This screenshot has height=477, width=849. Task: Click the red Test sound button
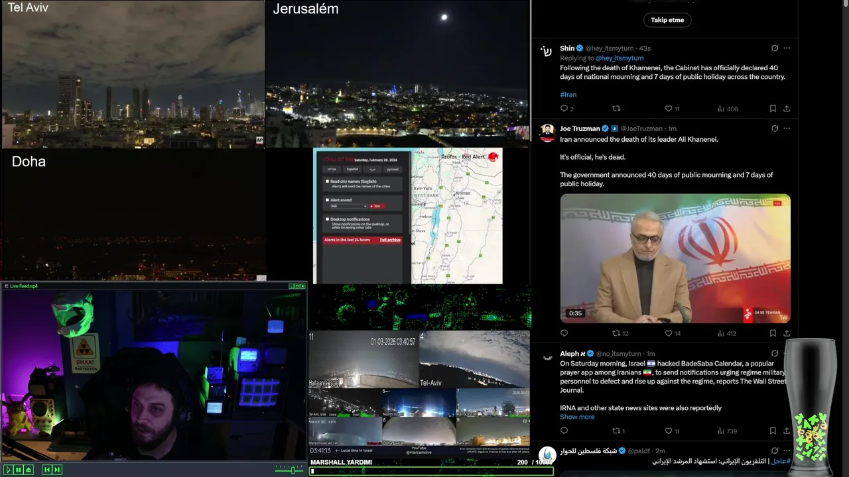click(x=376, y=206)
